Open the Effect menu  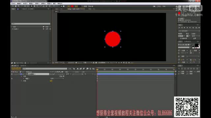tap(37, 4)
